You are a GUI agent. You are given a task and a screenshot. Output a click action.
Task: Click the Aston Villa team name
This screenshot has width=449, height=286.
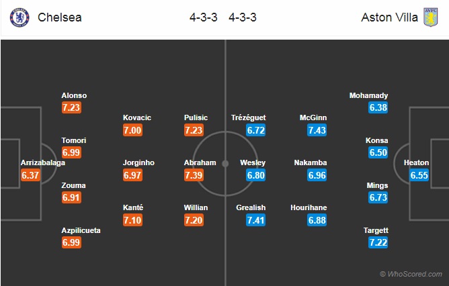pos(389,17)
